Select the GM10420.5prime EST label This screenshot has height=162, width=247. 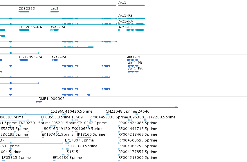tap(77, 111)
